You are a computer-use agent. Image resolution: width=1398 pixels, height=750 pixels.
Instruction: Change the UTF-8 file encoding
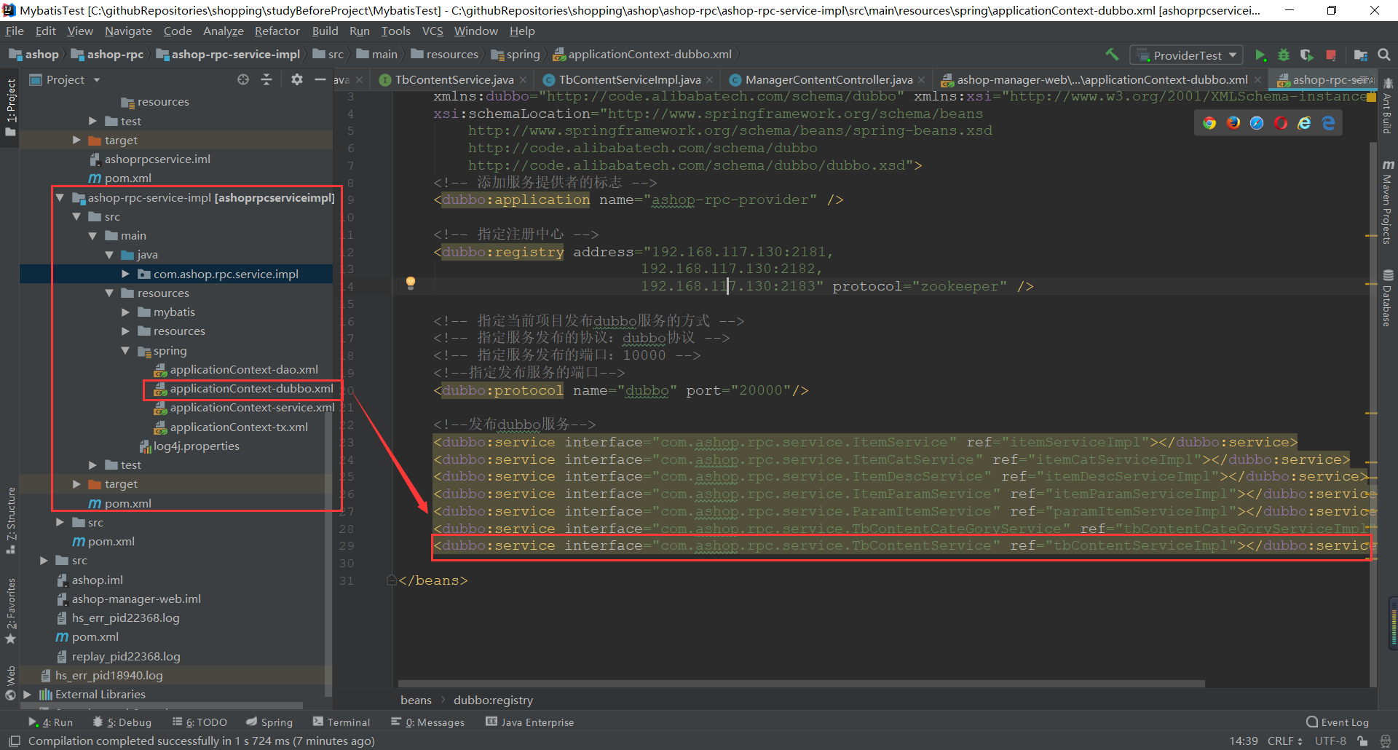click(1330, 741)
